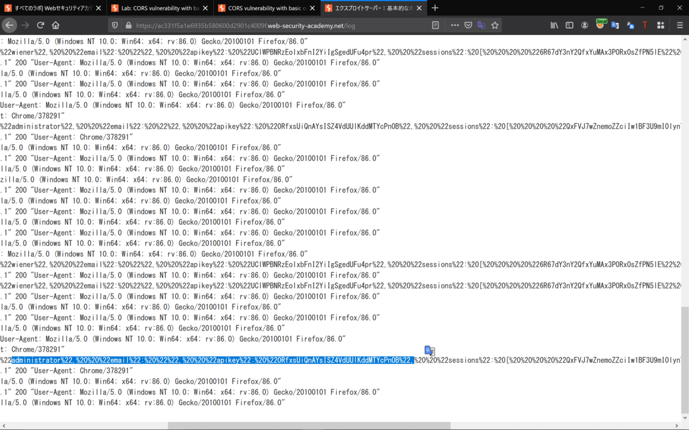Click the red T extension icon
Viewport: 689px width, 430px height.
(x=645, y=25)
